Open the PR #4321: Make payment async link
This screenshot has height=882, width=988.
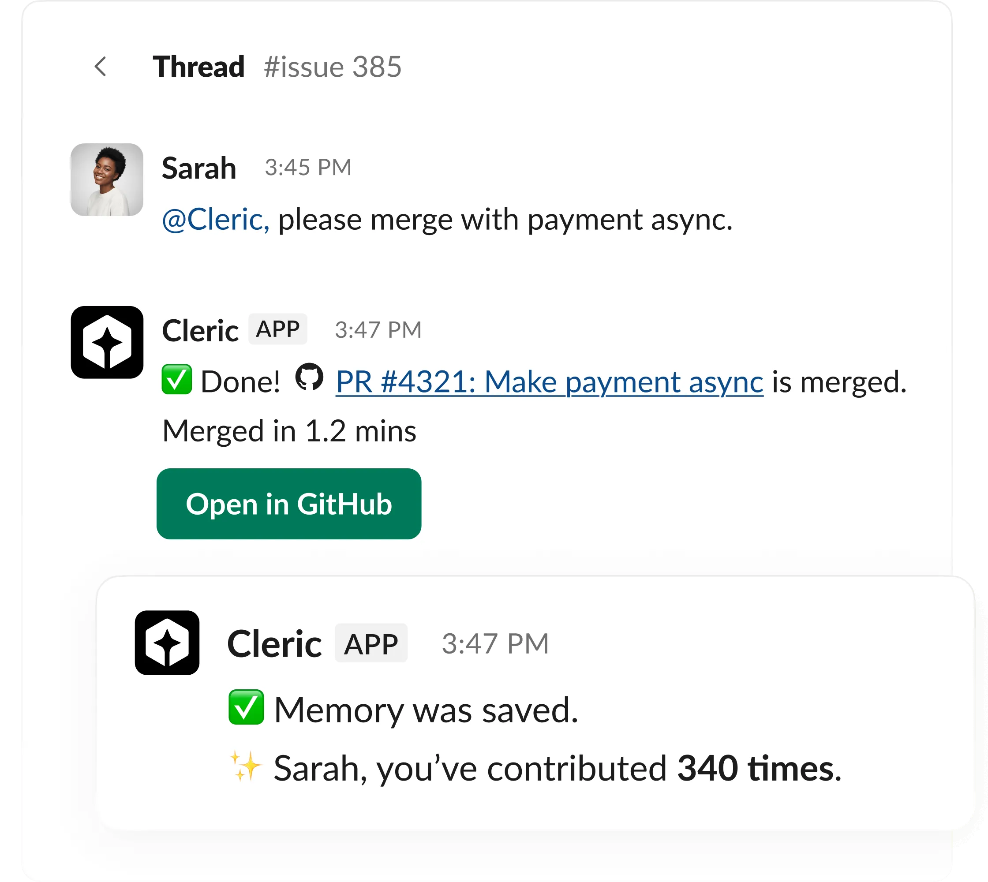click(549, 382)
